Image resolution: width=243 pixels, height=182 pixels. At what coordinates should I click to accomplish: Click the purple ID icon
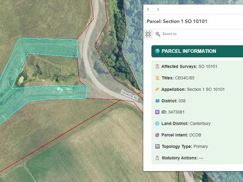157,112
